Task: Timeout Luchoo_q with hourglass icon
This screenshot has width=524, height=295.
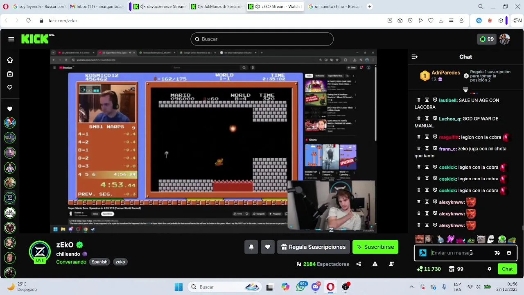Action: pyautogui.click(x=427, y=119)
